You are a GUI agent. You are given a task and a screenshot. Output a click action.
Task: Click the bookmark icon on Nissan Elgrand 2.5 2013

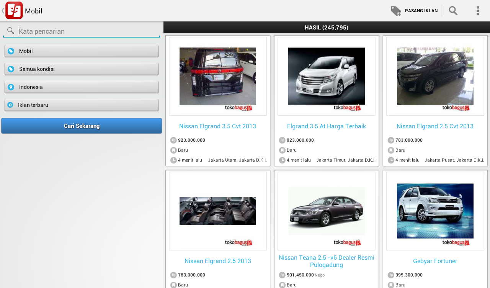click(x=173, y=285)
